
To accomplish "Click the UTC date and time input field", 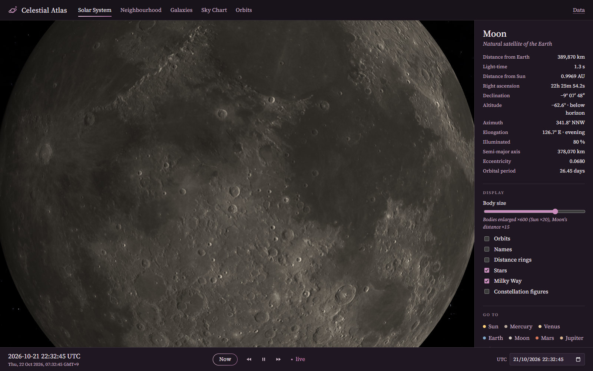I will [x=547, y=359].
